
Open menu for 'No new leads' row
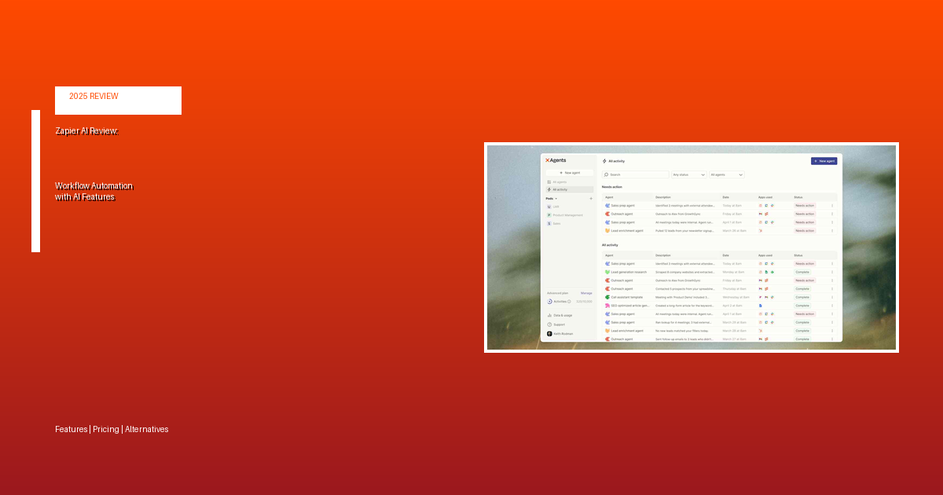832,331
